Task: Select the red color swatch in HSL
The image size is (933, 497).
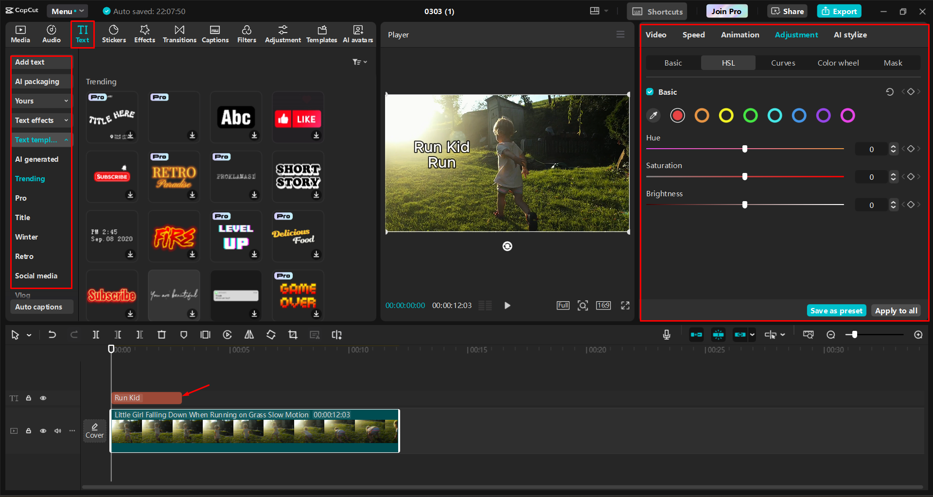Action: [x=677, y=115]
